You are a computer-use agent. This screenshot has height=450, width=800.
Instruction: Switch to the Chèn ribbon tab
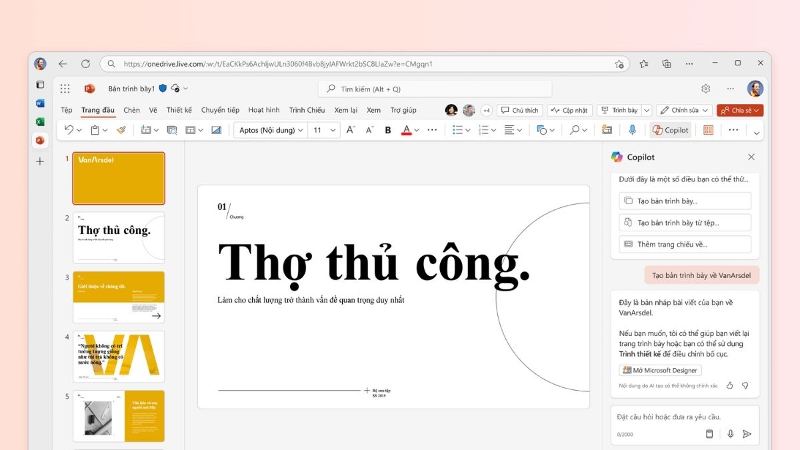coord(131,110)
